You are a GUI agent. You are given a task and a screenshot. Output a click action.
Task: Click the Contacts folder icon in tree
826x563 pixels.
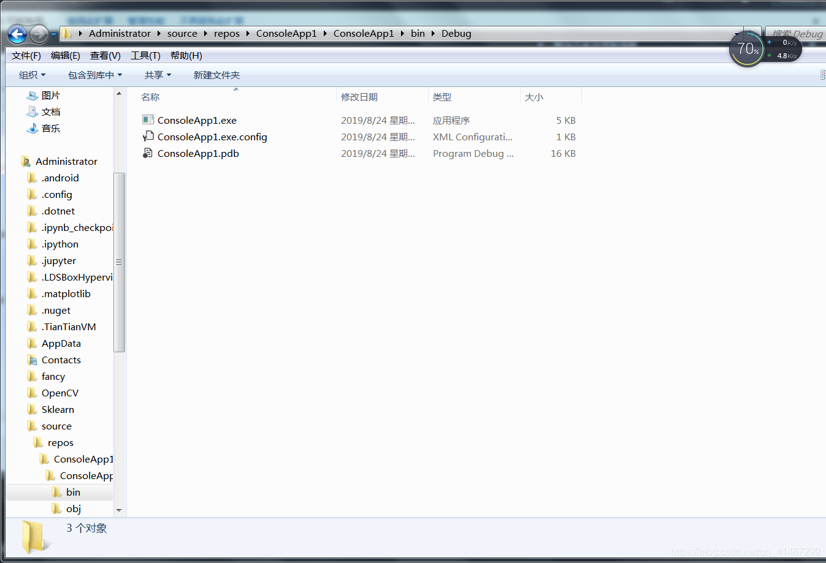pyautogui.click(x=32, y=360)
